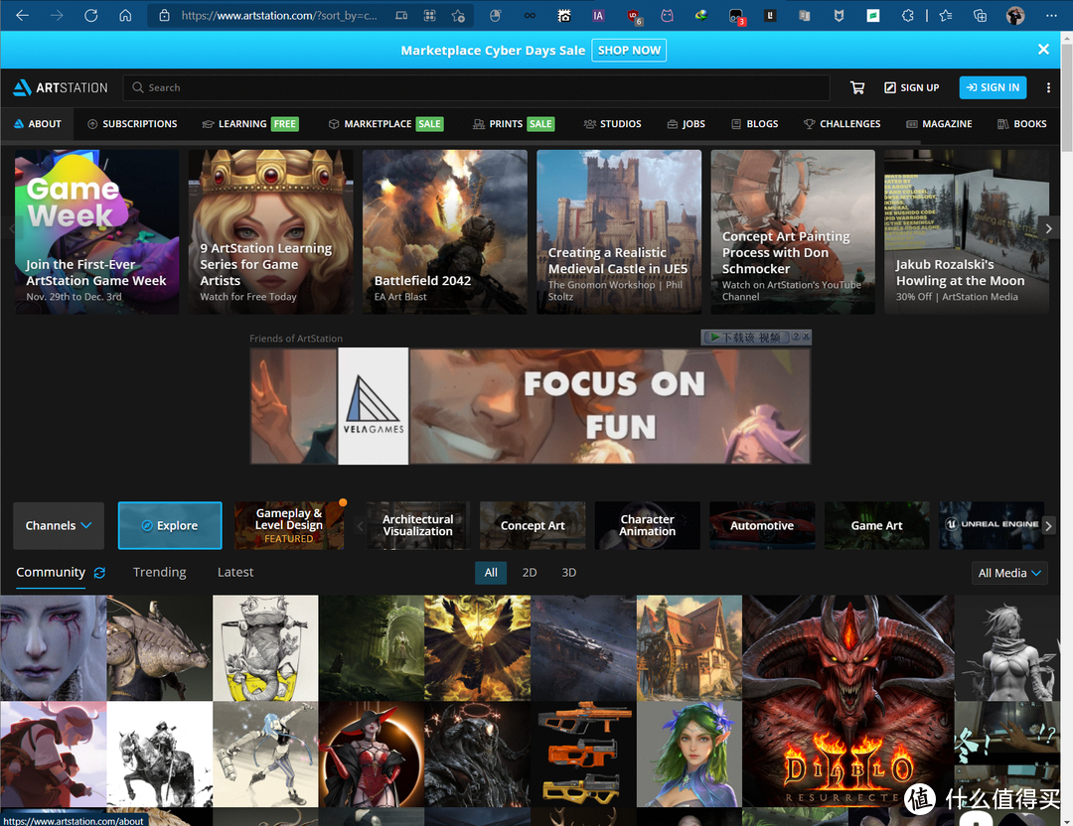Open the browser profile avatar
The image size is (1073, 826).
coord(1015,15)
